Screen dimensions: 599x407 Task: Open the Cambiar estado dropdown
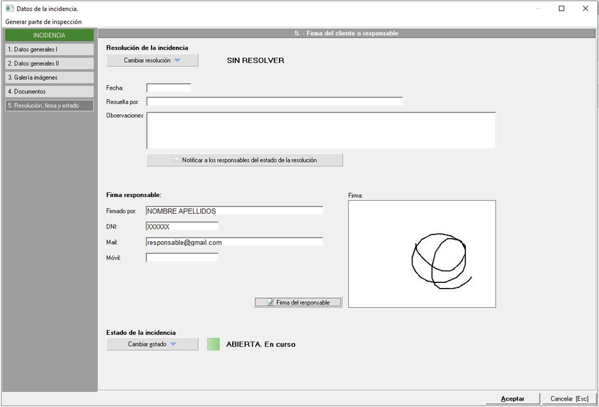tap(152, 344)
